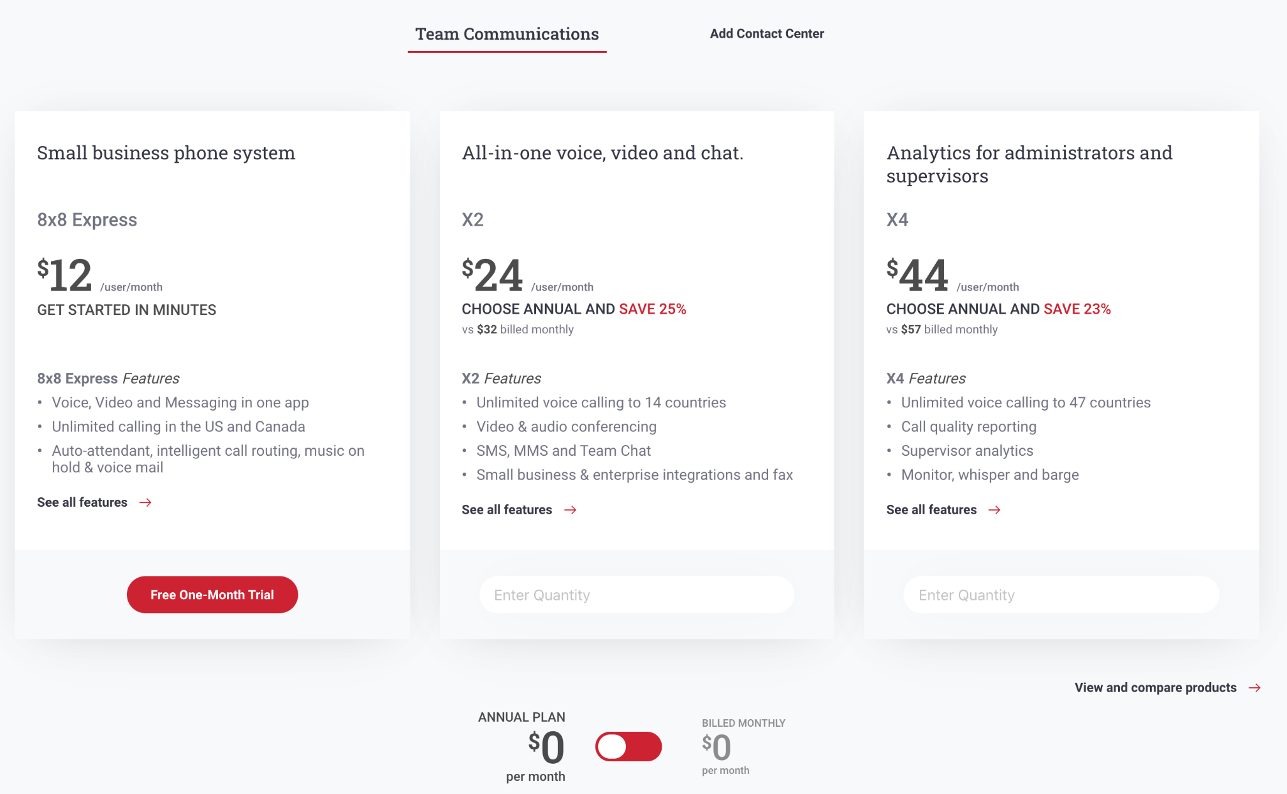Toggle the annual/monthly billing switch
Image resolution: width=1287 pixels, height=794 pixels.
click(x=628, y=747)
